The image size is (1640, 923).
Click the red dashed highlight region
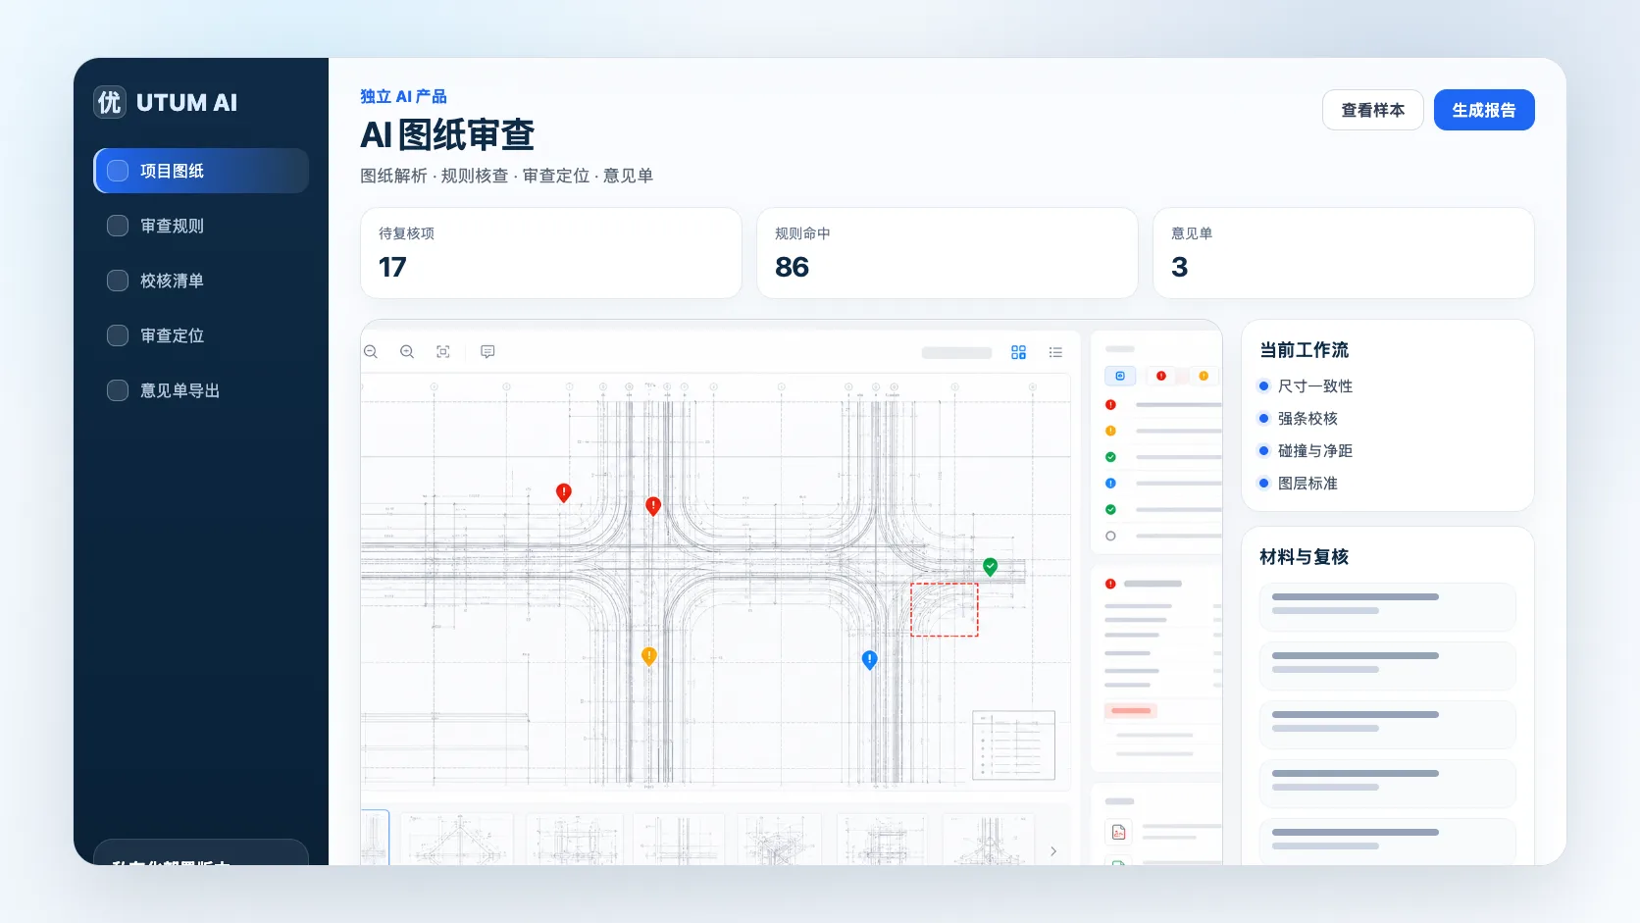pyautogui.click(x=945, y=610)
